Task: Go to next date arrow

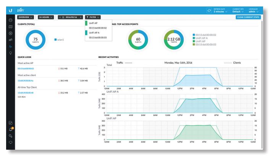Action: pos(81,17)
